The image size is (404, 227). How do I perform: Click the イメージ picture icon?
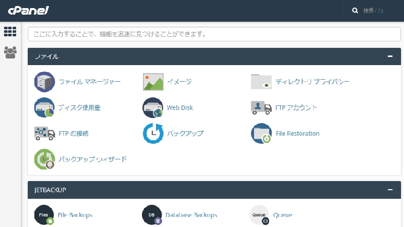[x=153, y=82]
